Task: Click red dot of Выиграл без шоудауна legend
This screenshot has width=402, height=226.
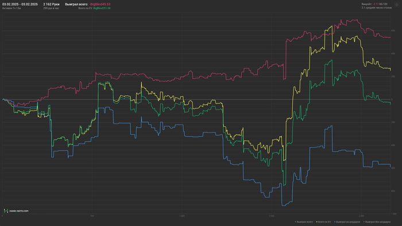Action: [x=364, y=222]
